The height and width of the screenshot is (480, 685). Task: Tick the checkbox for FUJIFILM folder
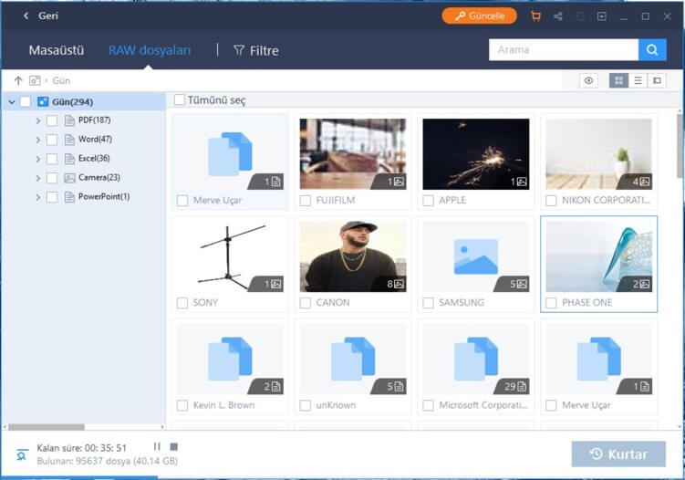pyautogui.click(x=306, y=200)
